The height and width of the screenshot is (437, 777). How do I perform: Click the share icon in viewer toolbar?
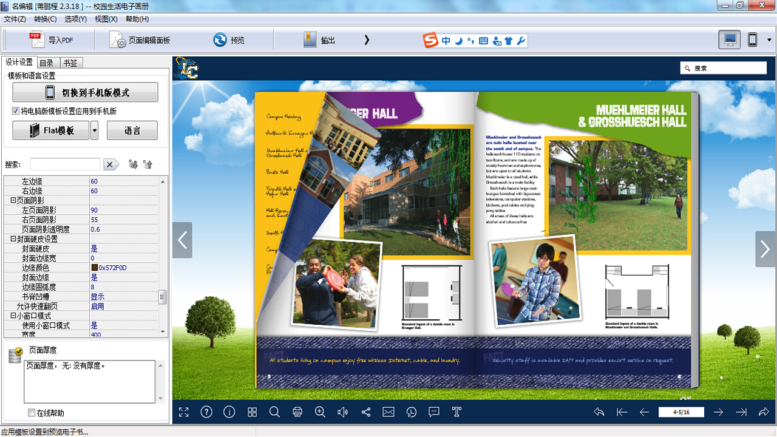pos(366,412)
